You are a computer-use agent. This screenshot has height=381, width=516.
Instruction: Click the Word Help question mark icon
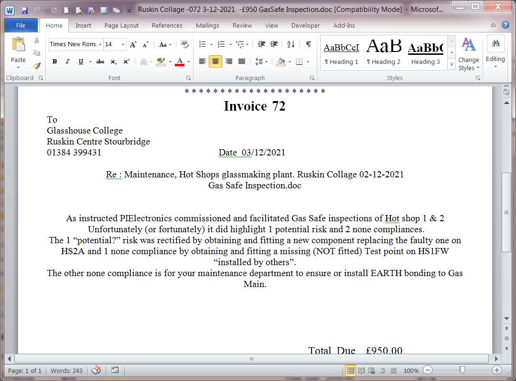[505, 25]
